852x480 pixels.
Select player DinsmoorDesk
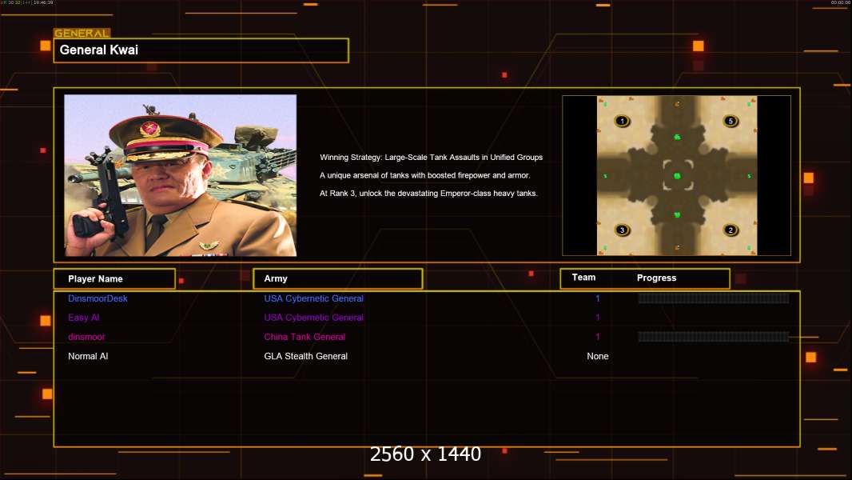tap(98, 298)
